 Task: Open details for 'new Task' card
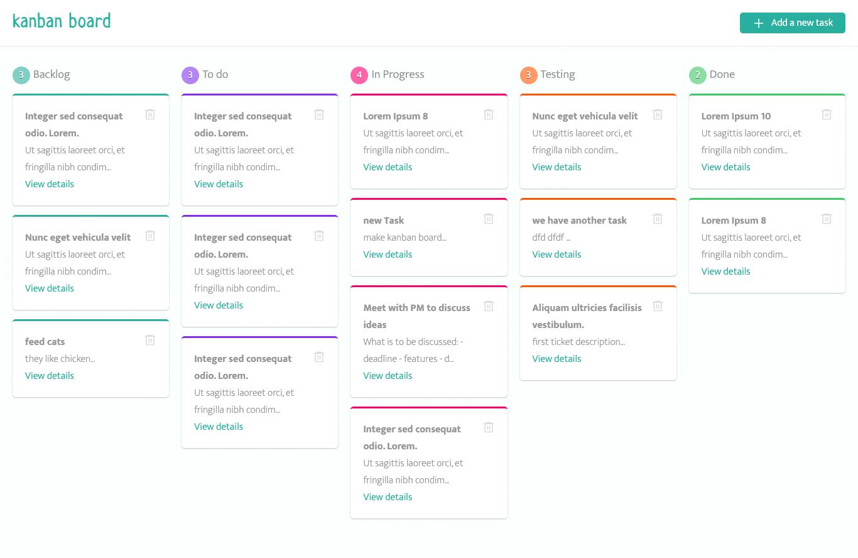[388, 254]
